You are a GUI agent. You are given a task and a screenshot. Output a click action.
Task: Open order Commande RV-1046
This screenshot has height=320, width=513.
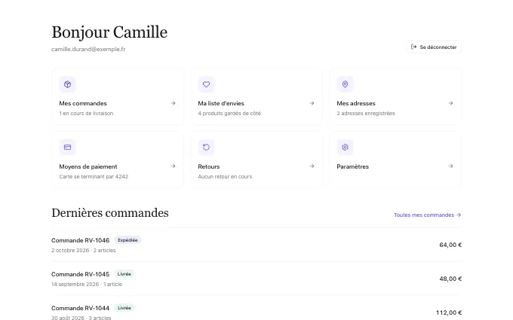80,240
